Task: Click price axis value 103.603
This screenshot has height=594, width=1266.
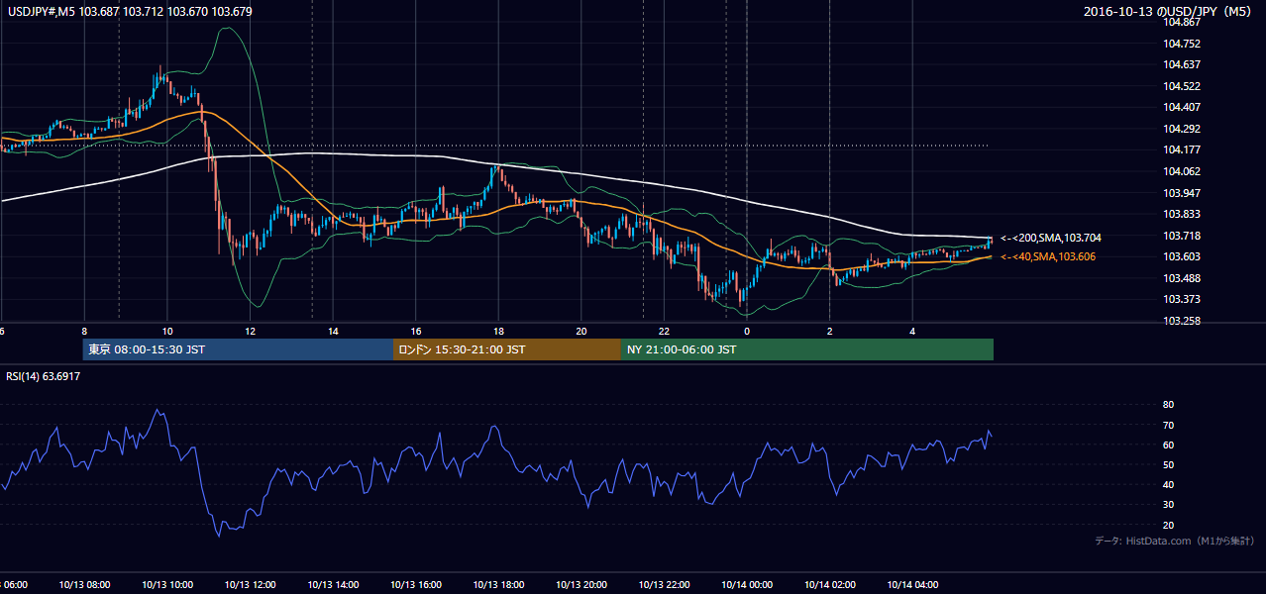Action: 1182,256
